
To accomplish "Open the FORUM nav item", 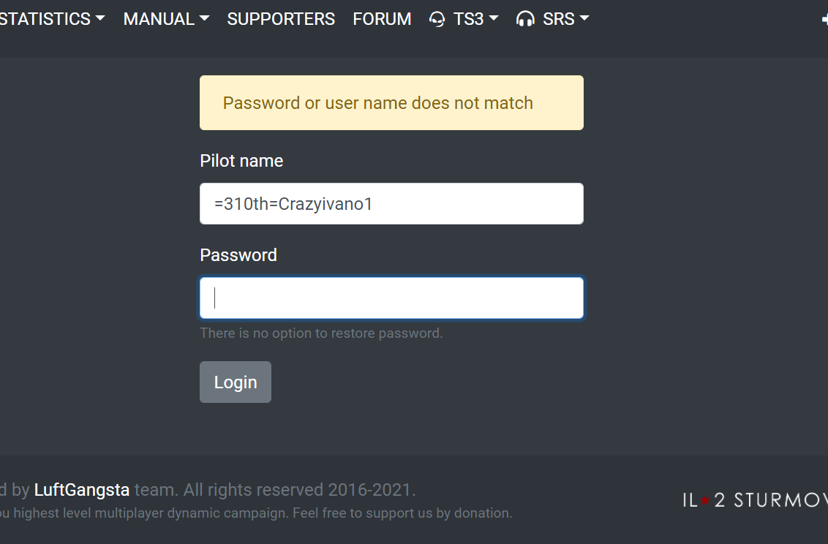I will click(x=382, y=19).
